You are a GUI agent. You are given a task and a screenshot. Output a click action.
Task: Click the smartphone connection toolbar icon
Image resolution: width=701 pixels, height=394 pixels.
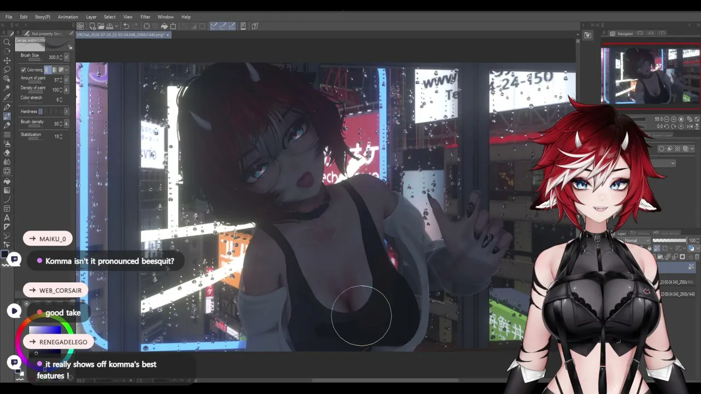[x=243, y=26]
